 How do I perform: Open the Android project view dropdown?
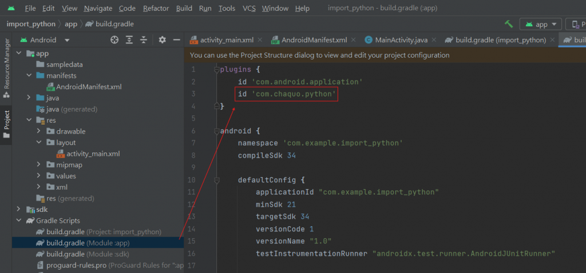tap(45, 40)
